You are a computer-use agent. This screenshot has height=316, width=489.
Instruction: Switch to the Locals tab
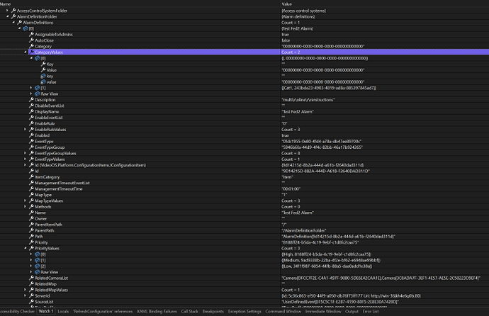tap(63, 311)
